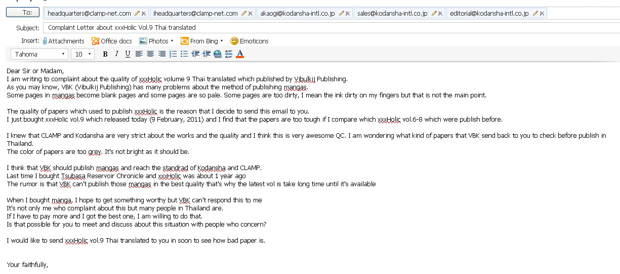620x274 pixels.
Task: Click the From Bing label
Action: click(204, 41)
